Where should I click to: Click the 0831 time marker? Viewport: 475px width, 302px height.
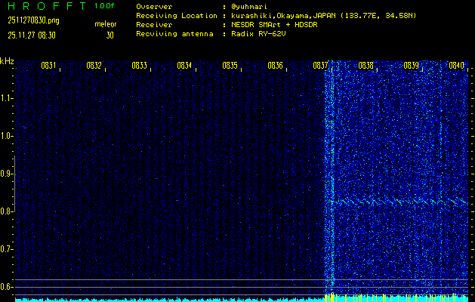click(48, 66)
